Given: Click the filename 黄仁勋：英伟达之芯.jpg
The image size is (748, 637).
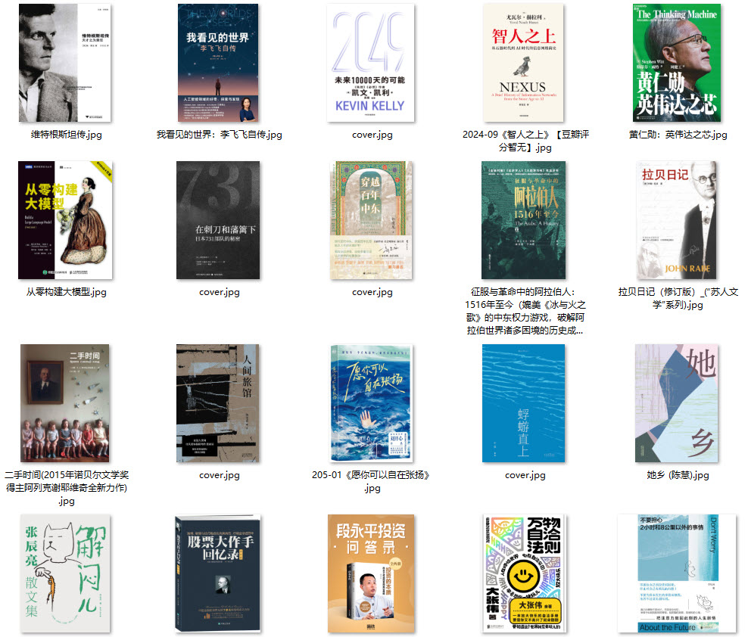Looking at the screenshot, I should click(x=676, y=135).
